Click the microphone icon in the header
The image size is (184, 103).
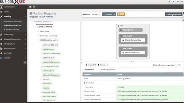click(x=169, y=1)
